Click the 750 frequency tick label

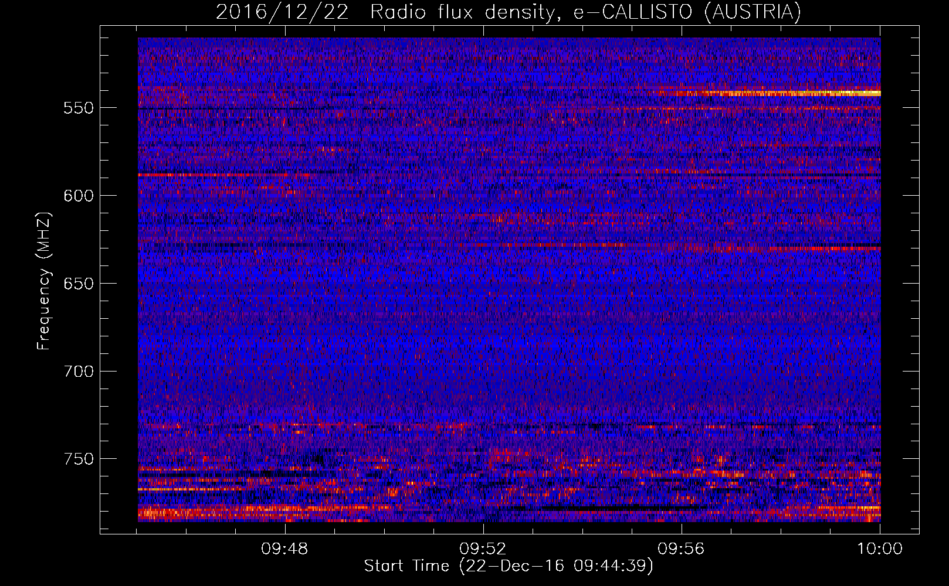(x=79, y=459)
